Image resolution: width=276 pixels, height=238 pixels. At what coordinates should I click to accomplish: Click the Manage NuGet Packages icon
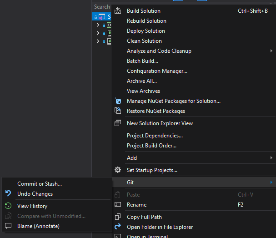(118, 101)
